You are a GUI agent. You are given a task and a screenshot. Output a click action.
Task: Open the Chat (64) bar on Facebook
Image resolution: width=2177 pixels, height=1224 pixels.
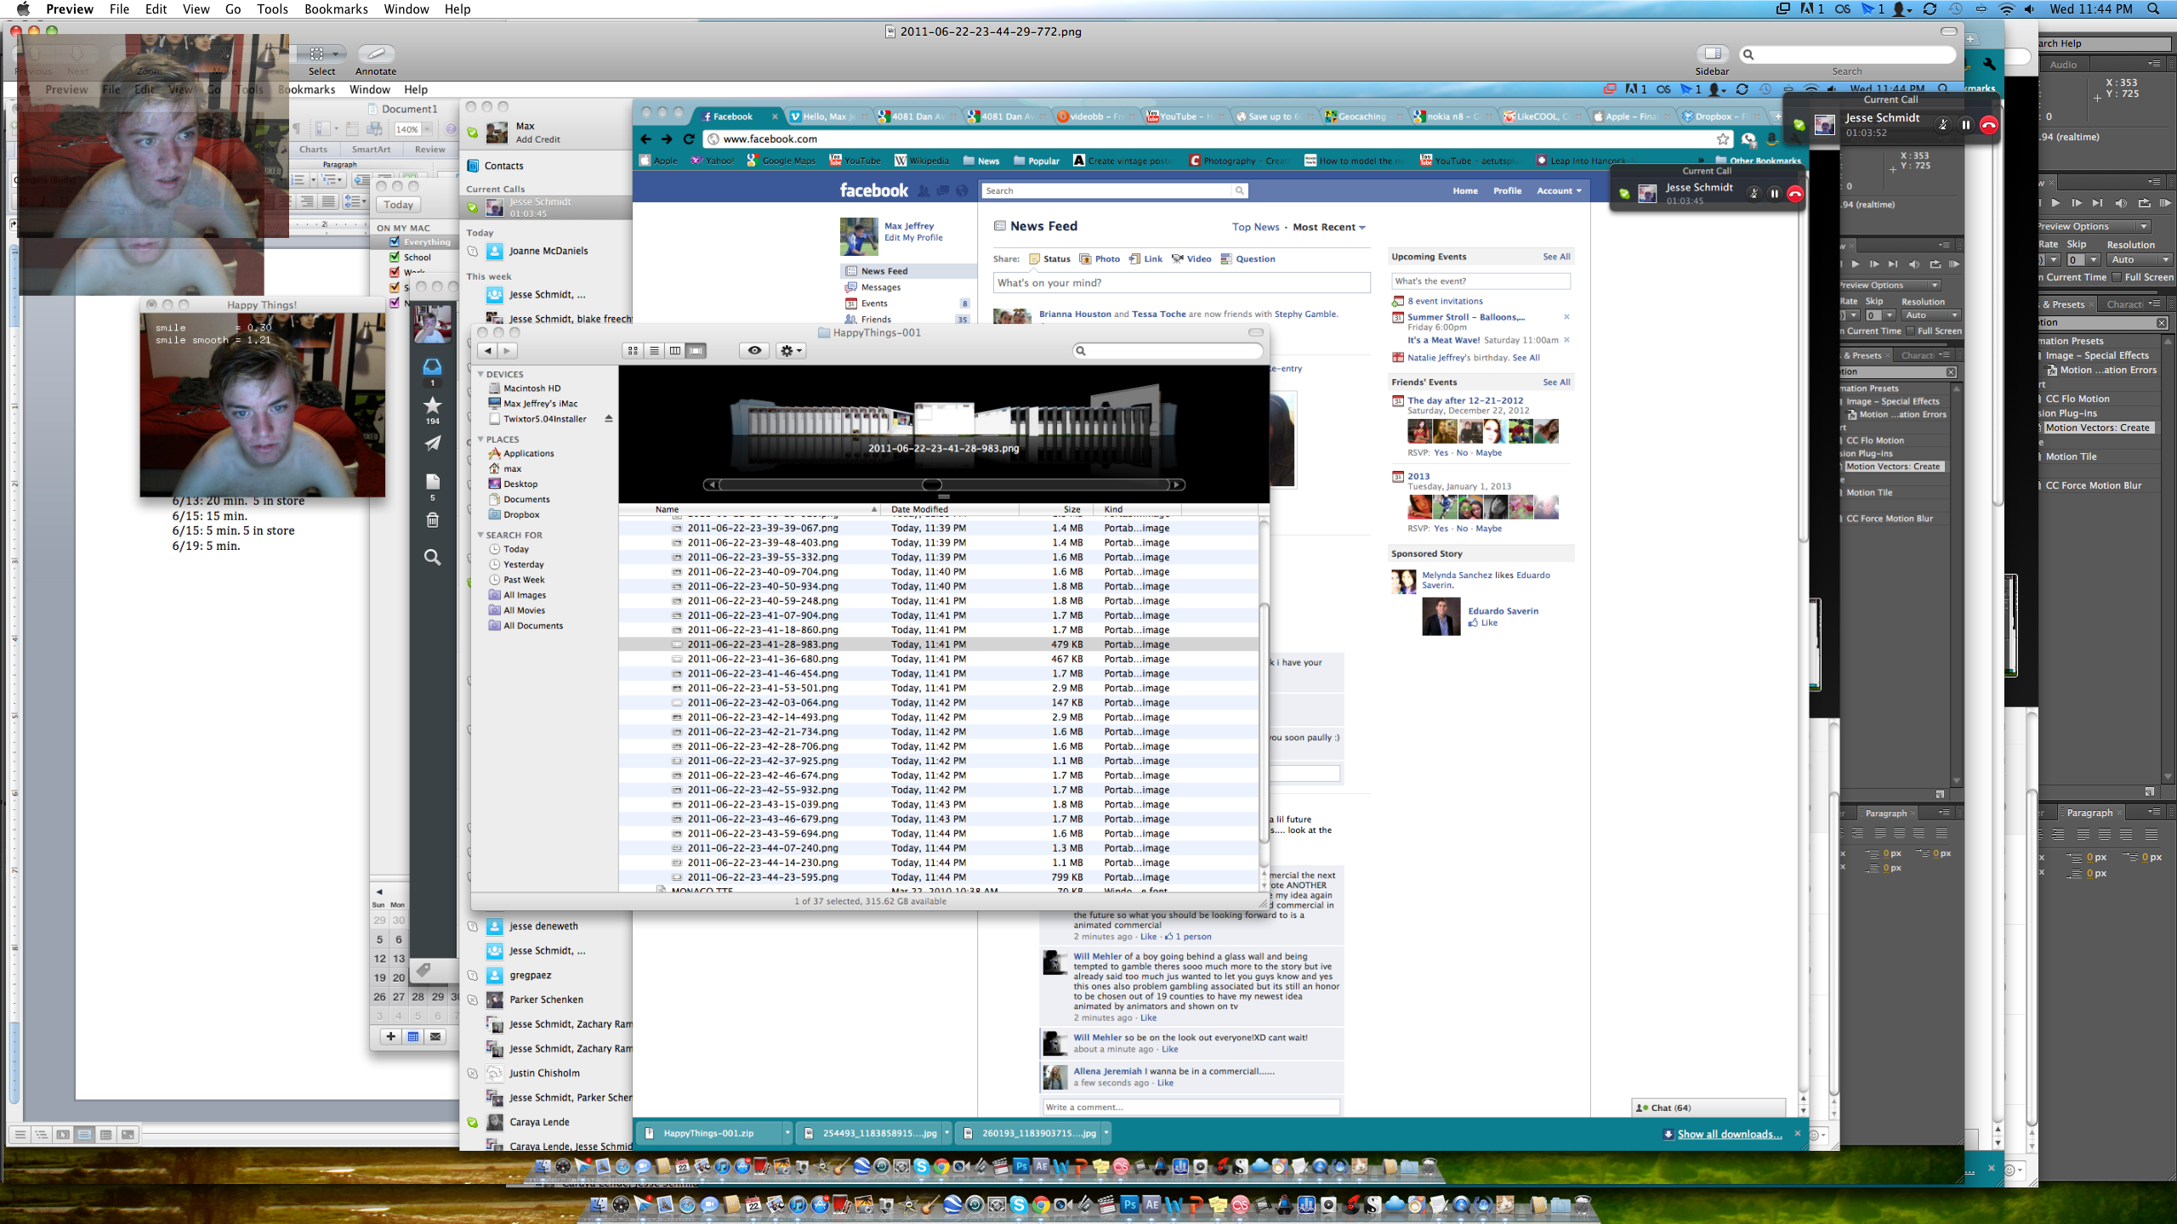tap(1708, 1108)
